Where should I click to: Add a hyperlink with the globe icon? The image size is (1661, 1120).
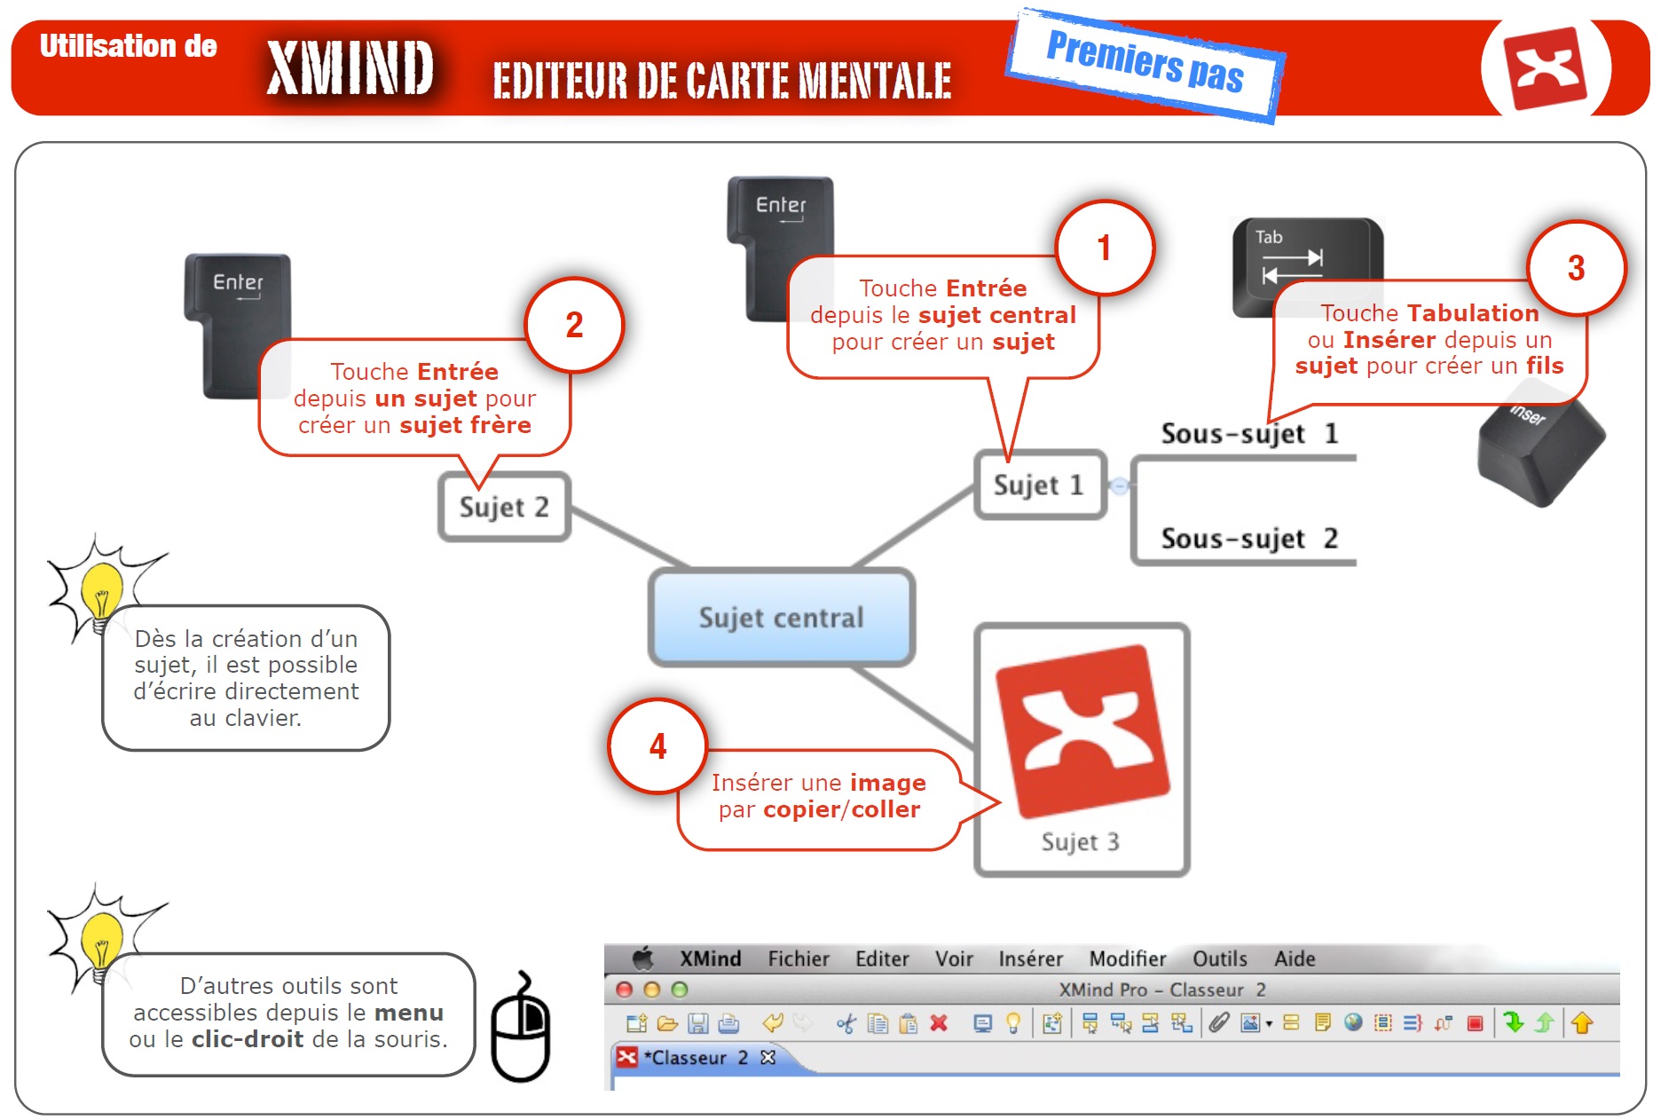tap(1353, 1023)
